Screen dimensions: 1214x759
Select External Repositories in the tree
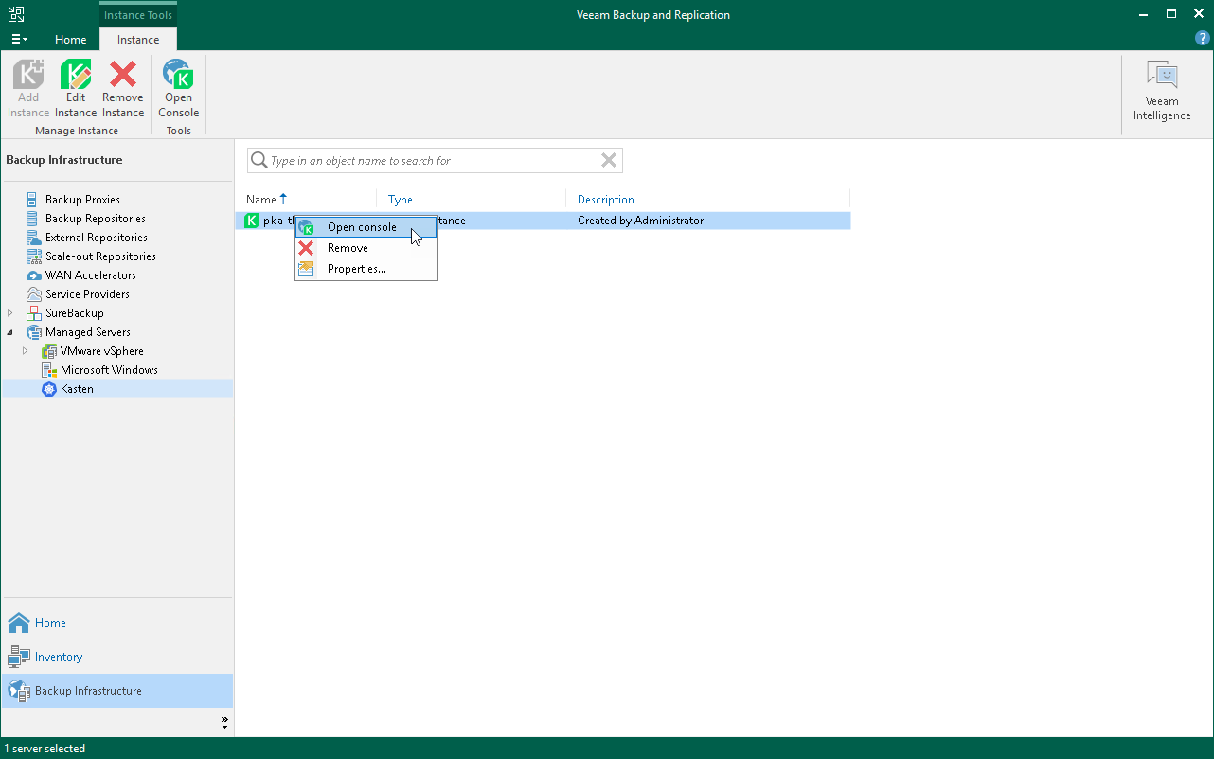pyautogui.click(x=97, y=238)
